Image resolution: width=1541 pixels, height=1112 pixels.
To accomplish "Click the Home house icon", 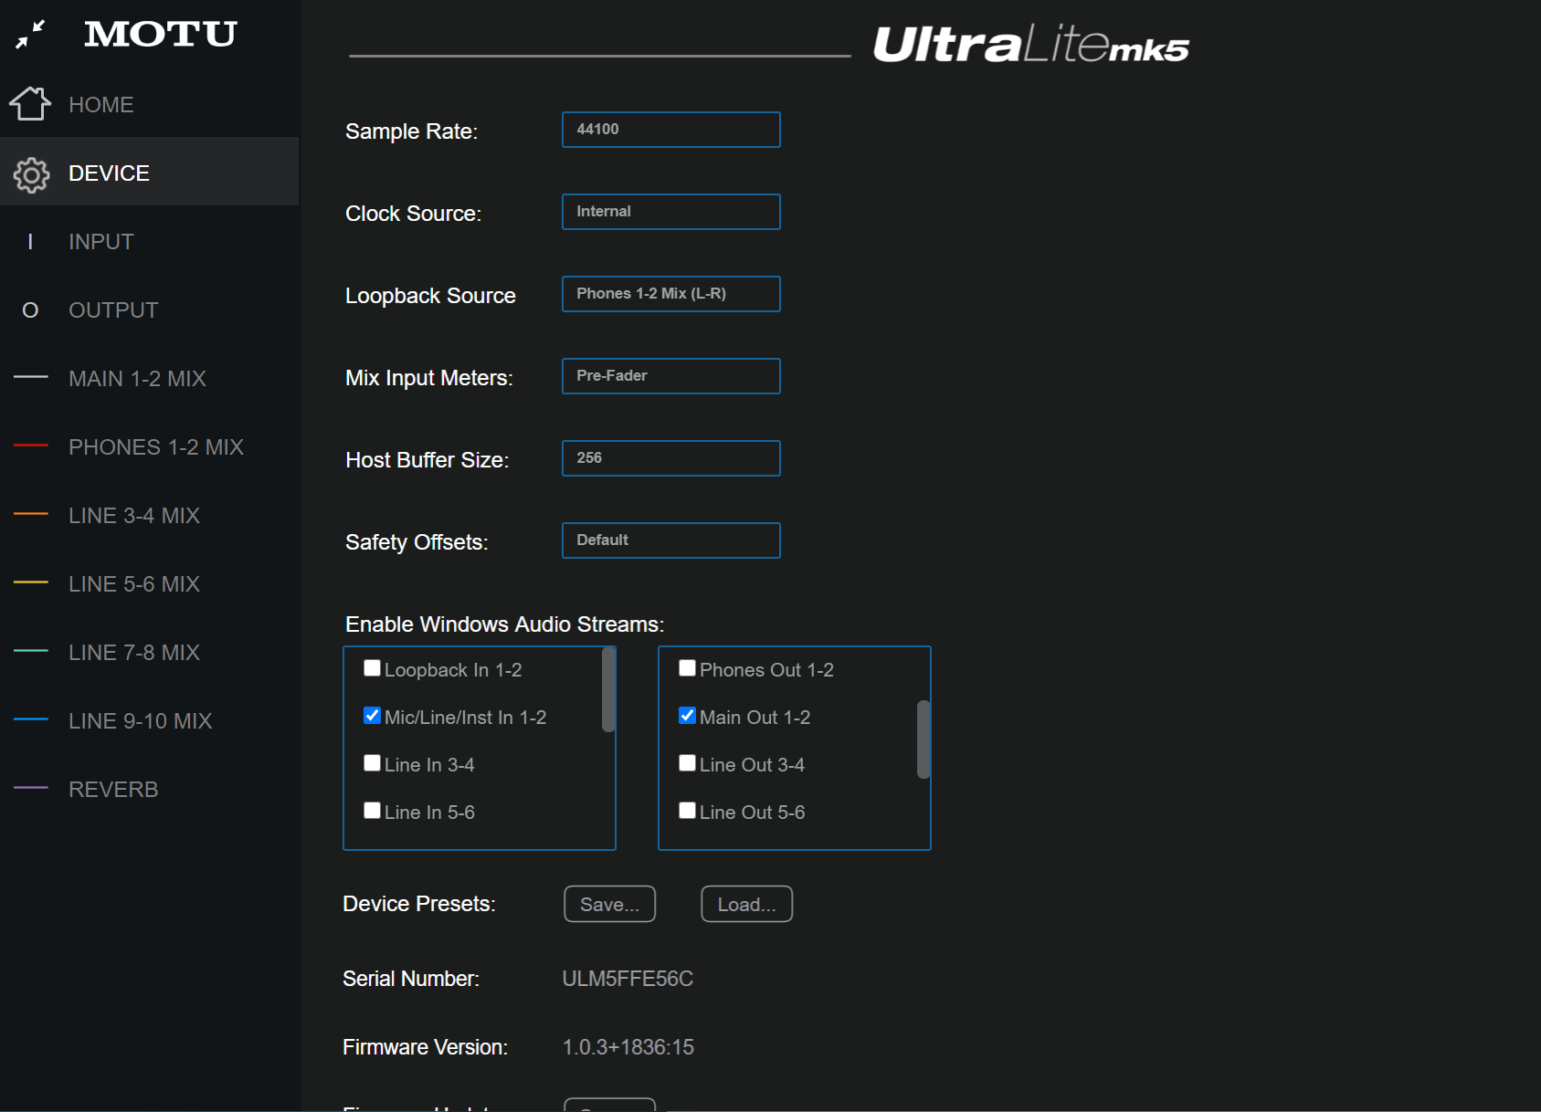I will click(30, 103).
